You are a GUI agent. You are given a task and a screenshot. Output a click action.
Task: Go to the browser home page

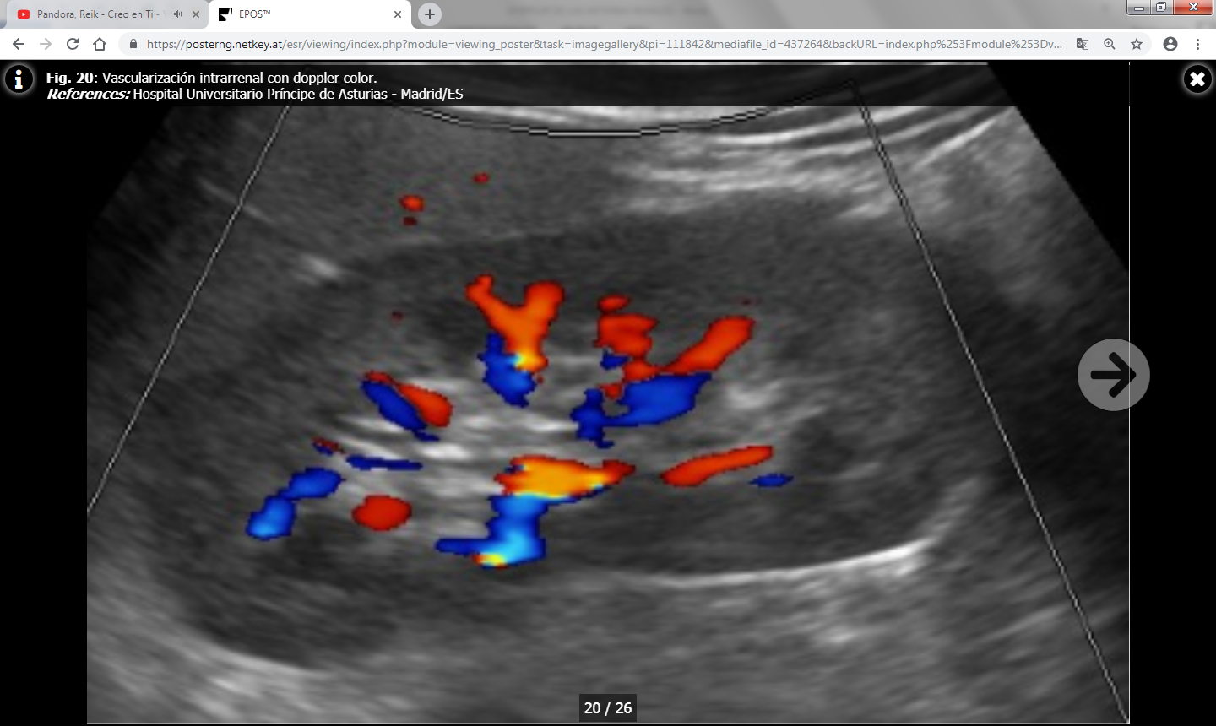click(x=100, y=44)
